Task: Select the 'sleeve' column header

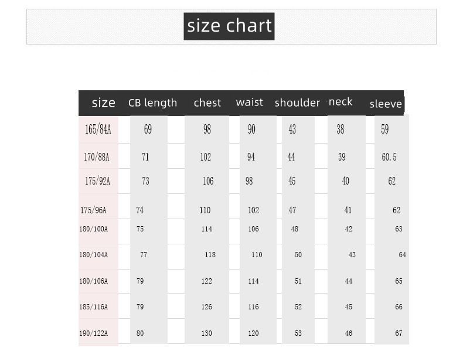Action: point(386,104)
